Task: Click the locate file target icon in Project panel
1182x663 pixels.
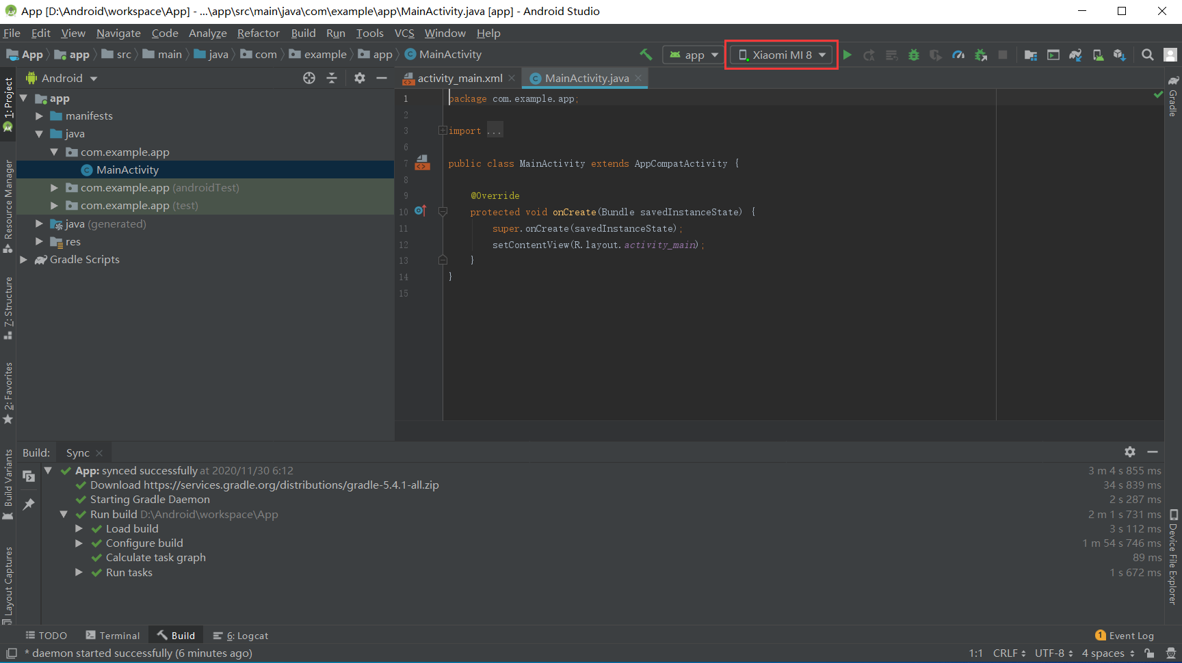Action: click(309, 78)
